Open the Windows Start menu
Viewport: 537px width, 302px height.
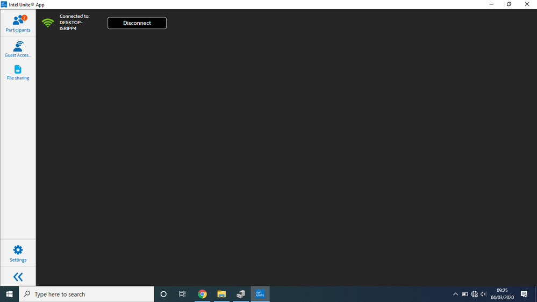pyautogui.click(x=9, y=294)
